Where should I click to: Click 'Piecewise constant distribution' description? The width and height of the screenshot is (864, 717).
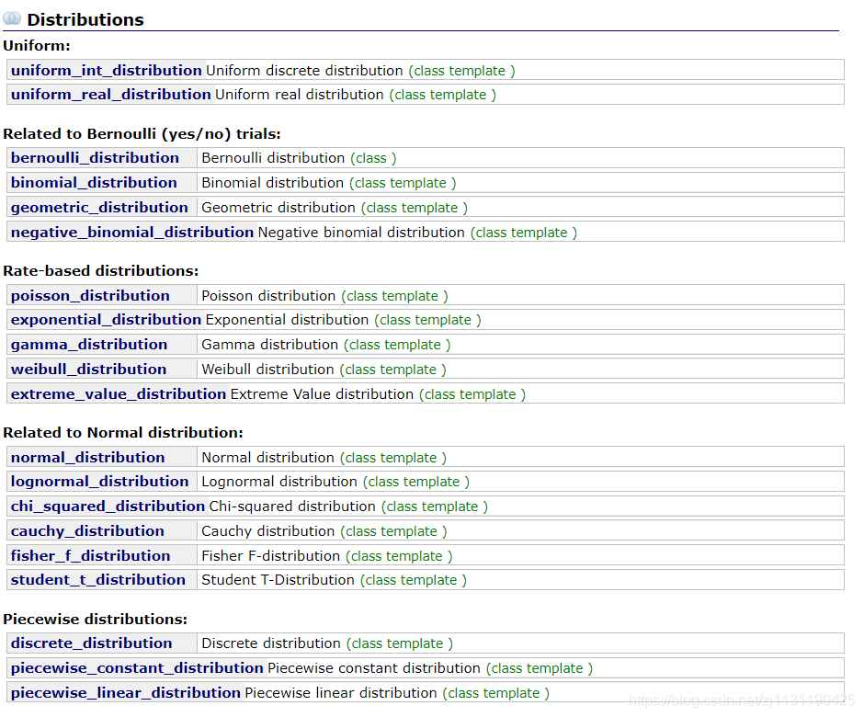[x=374, y=668]
